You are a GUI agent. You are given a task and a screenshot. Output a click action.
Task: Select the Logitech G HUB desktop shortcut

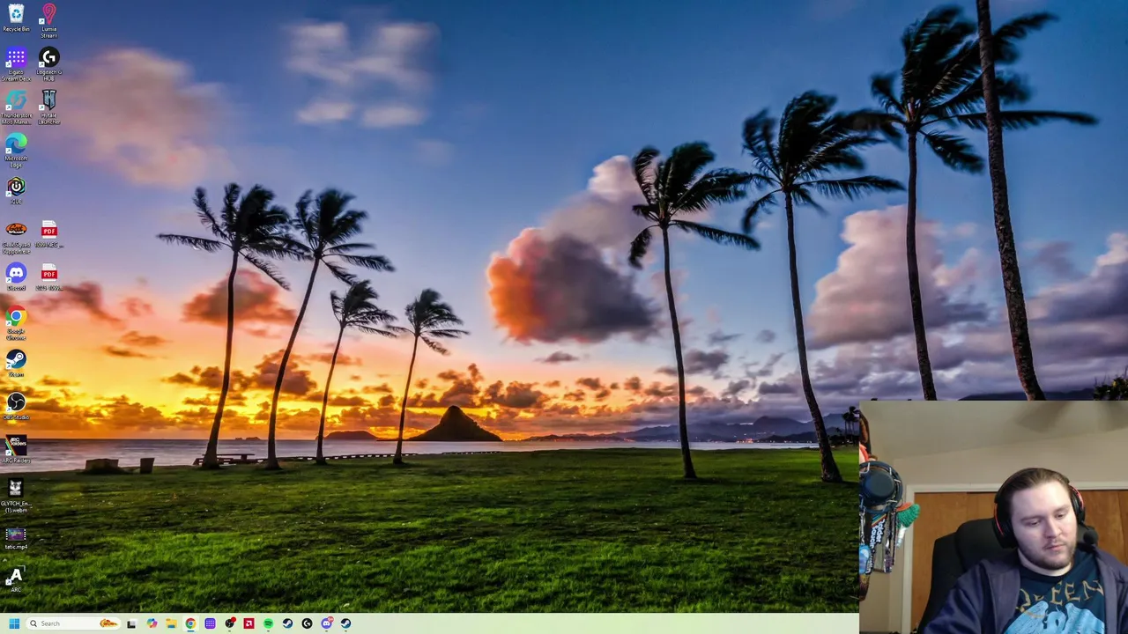pyautogui.click(x=48, y=64)
